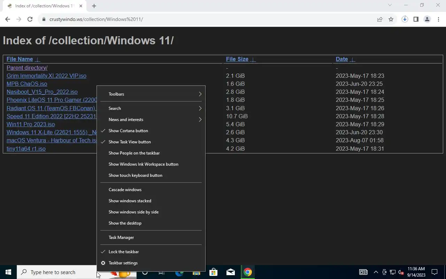Open the Chrome downloads icon
Image resolution: width=446 pixels, height=279 pixels.
[x=405, y=19]
